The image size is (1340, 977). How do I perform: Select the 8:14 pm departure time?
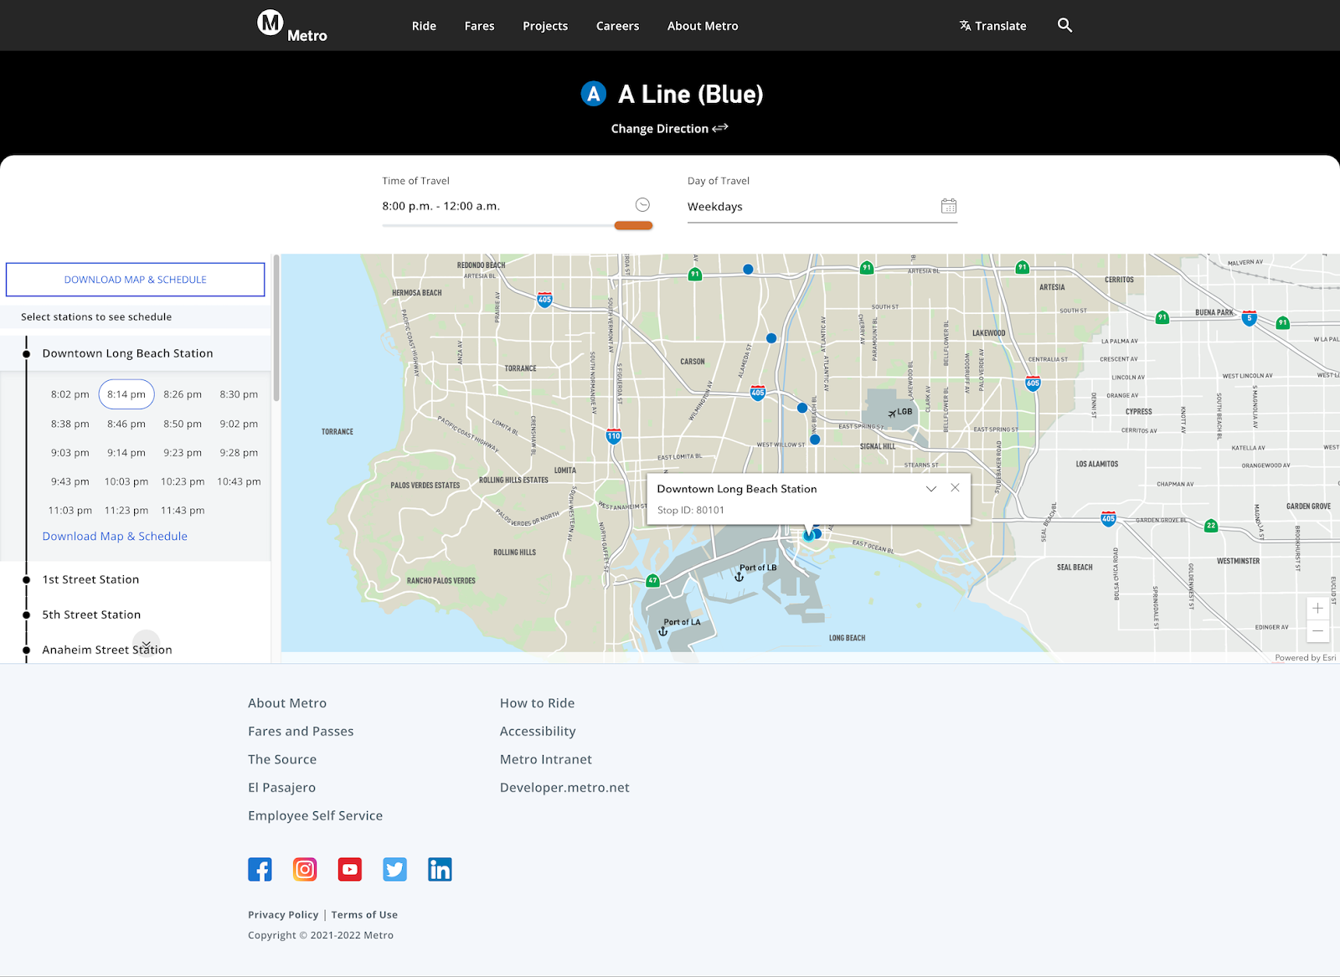(126, 394)
